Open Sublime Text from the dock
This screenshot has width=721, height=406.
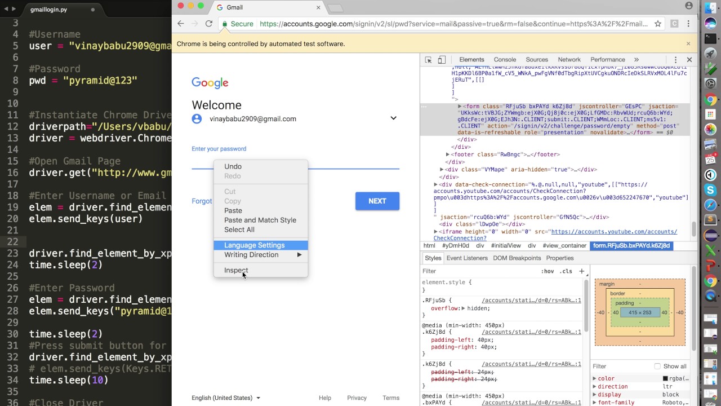710,220
